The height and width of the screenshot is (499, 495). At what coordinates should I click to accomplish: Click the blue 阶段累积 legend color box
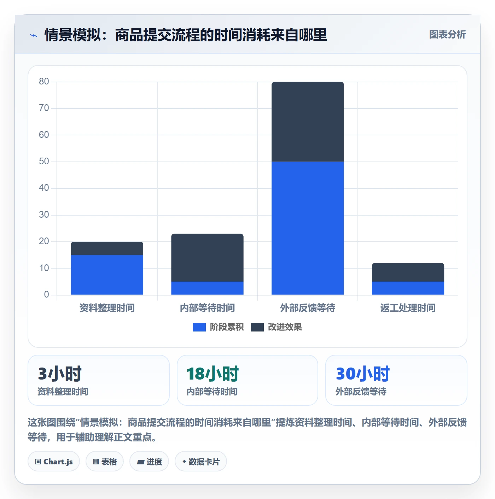[199, 327]
